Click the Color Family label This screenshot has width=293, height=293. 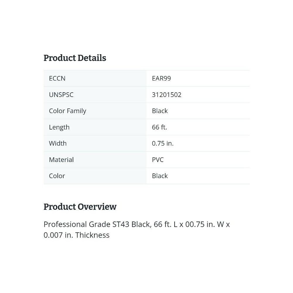(x=67, y=111)
